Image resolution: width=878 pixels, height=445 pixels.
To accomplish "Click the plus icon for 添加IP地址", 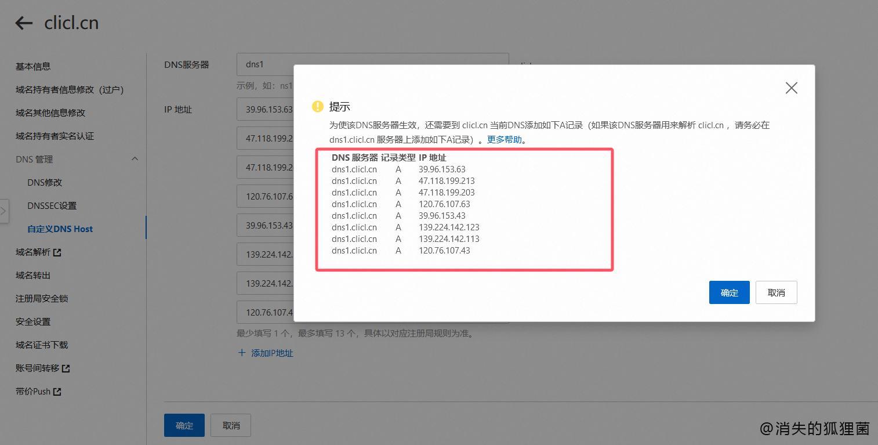I will pos(242,353).
